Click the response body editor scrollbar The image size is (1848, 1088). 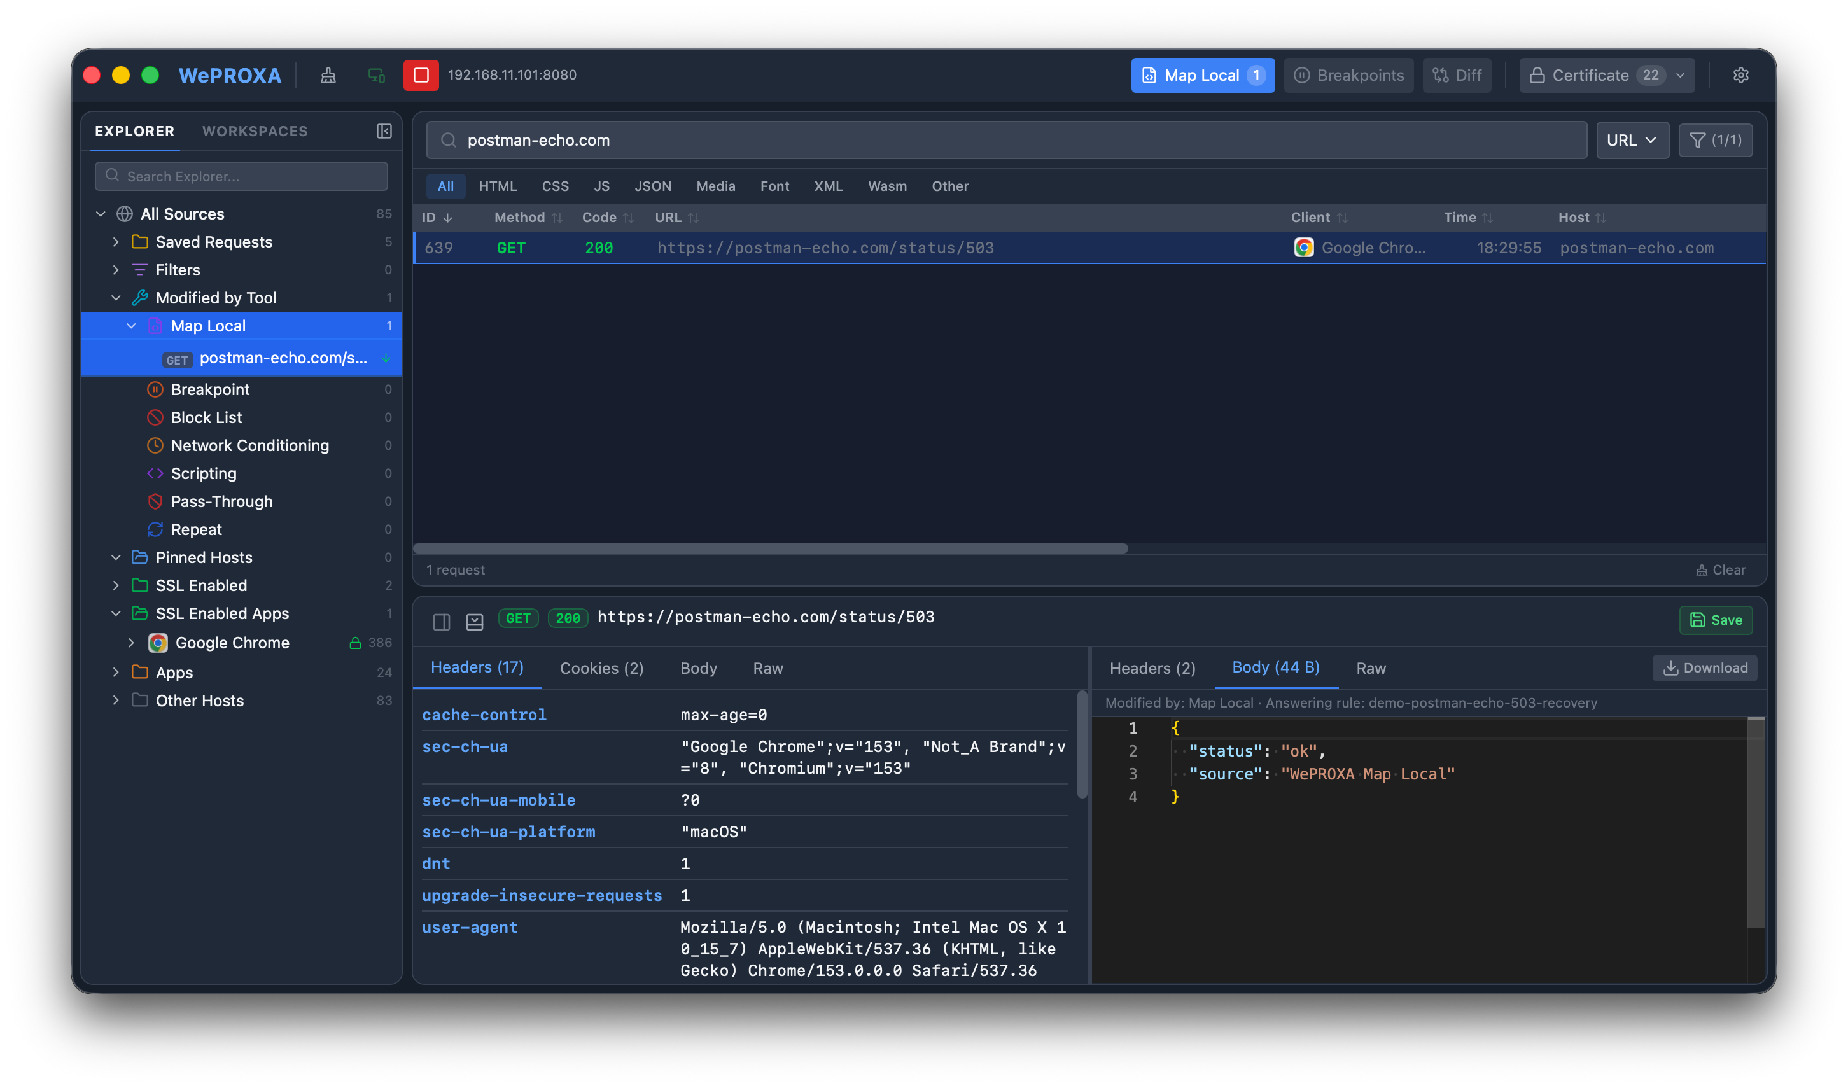(1756, 823)
